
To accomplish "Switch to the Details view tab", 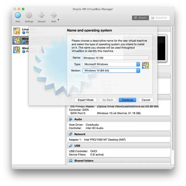I will pos(140,18).
